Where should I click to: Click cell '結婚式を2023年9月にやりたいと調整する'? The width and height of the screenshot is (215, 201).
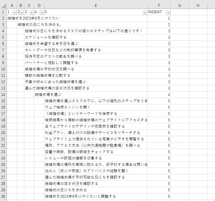pos(80,196)
